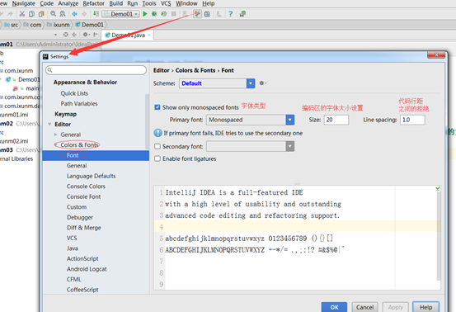This screenshot has height=312, width=456.
Task: Click the Back navigation arrow icon
Action: (x=75, y=14)
